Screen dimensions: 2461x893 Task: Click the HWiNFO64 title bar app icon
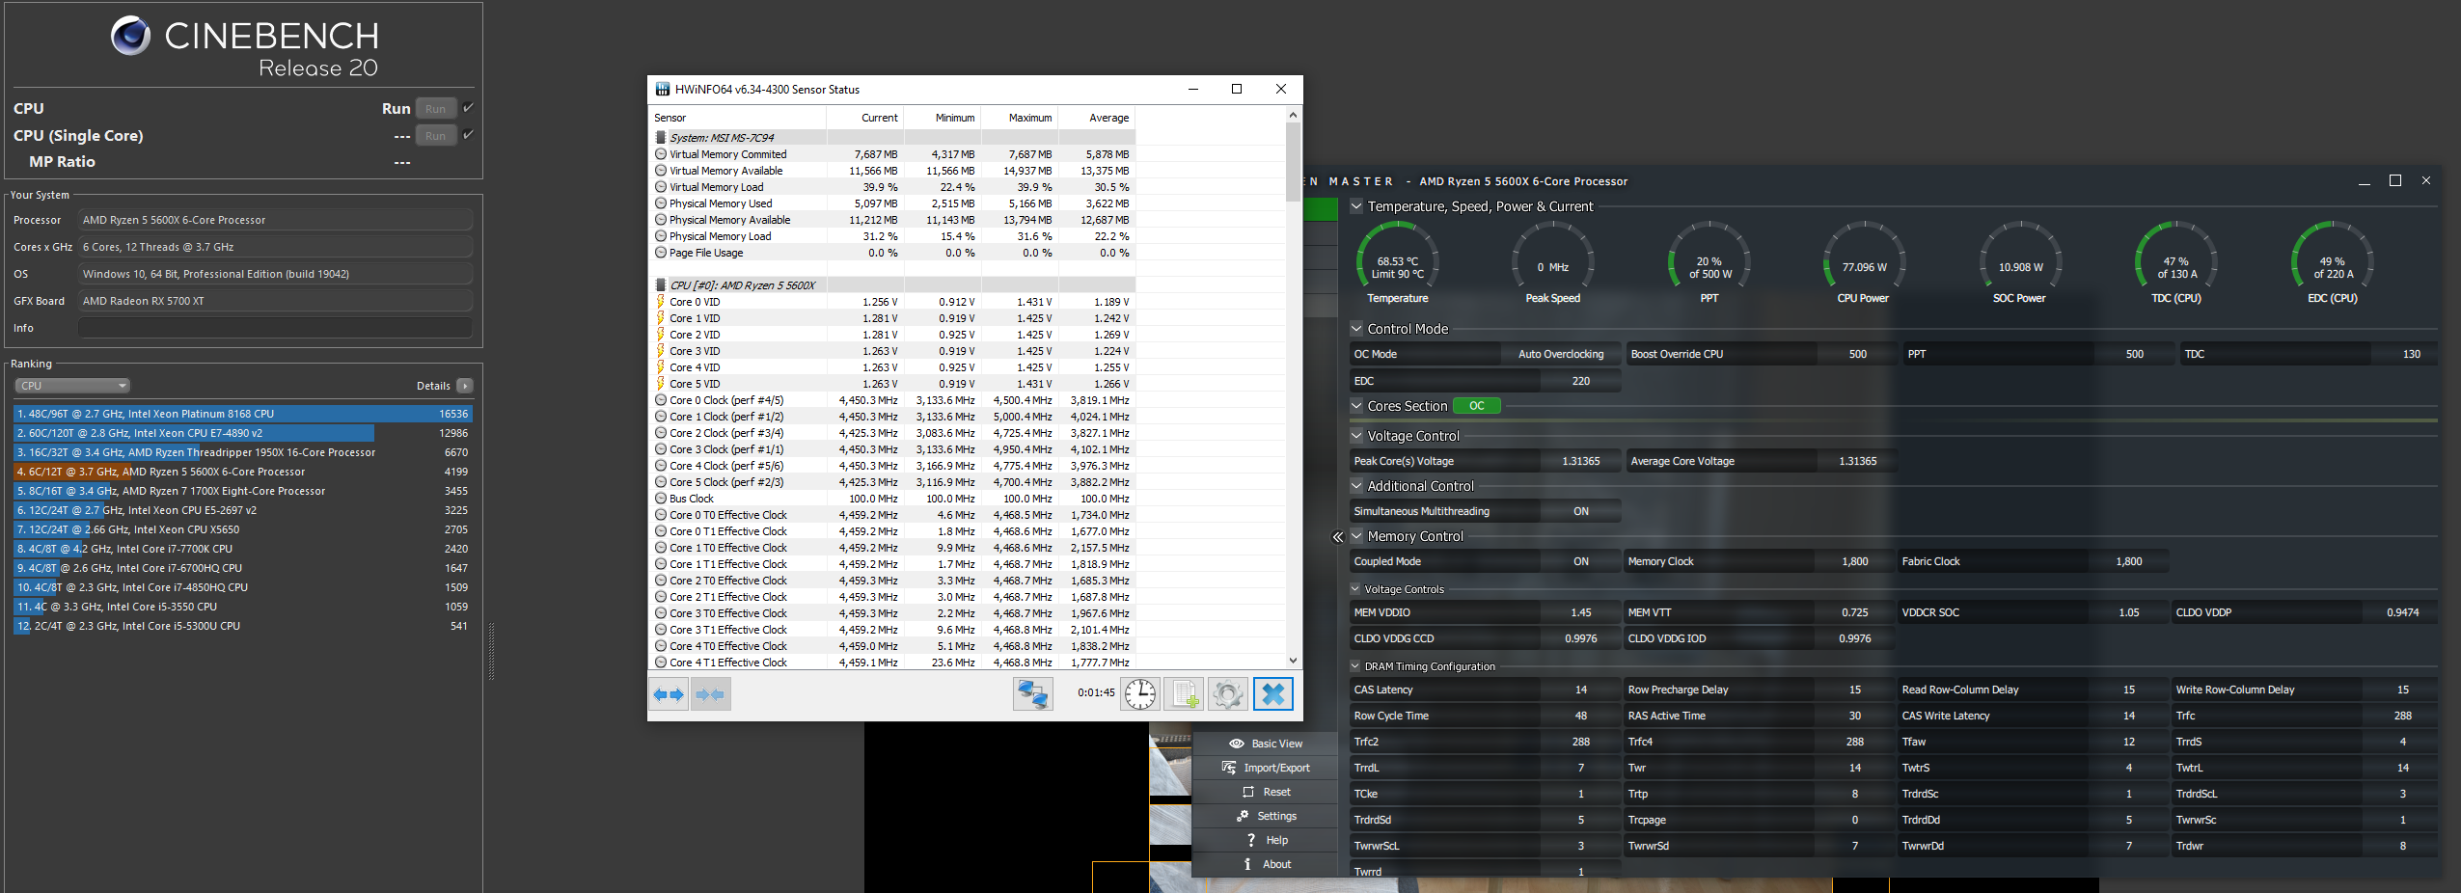tap(663, 90)
